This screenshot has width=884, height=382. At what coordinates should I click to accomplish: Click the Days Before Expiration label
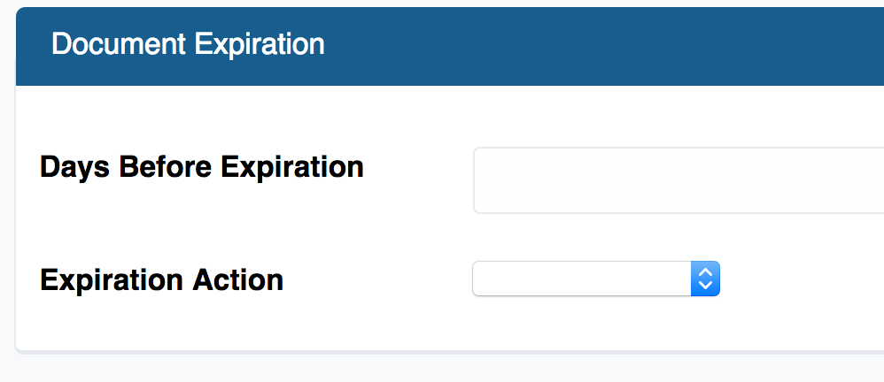[202, 166]
